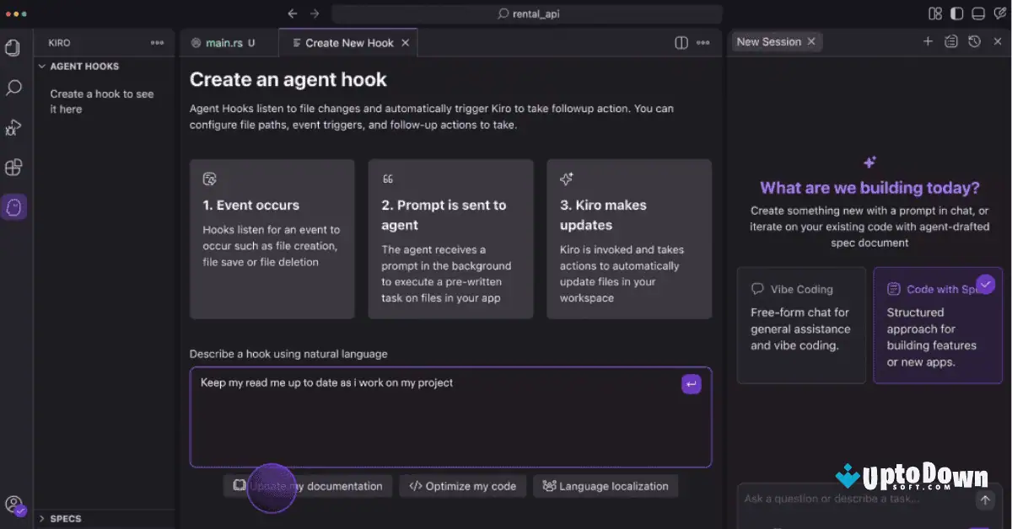1012x529 pixels.
Task: Open the Kiro panel more actions menu
Action: click(158, 43)
